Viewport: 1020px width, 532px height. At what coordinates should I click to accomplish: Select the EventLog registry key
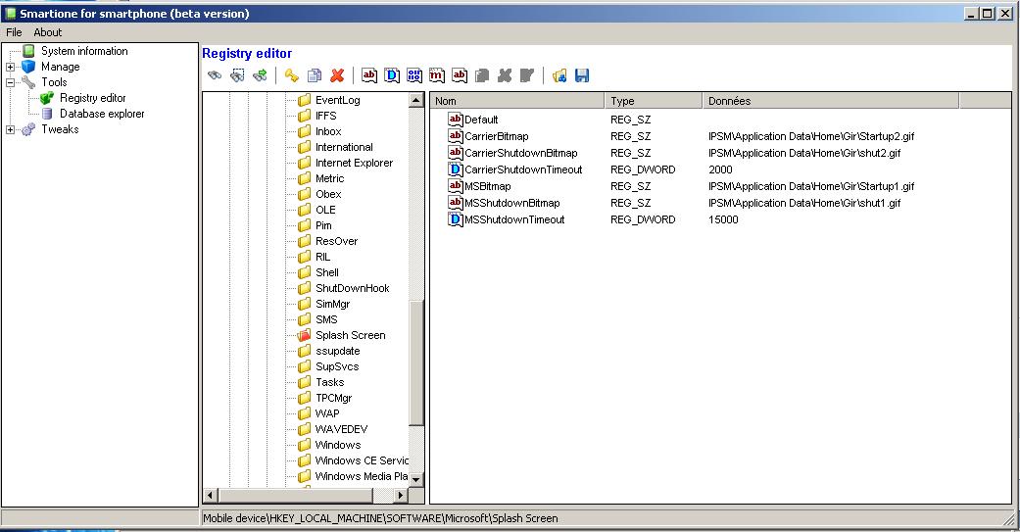(338, 100)
